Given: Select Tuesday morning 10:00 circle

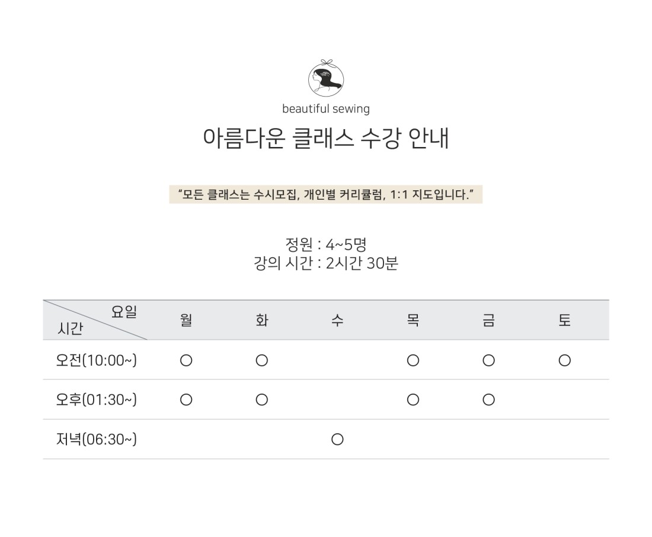Looking at the screenshot, I should [261, 360].
